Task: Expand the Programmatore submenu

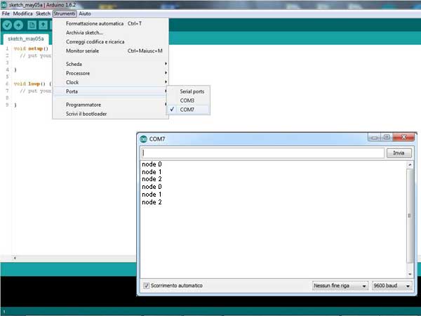Action: pyautogui.click(x=111, y=105)
